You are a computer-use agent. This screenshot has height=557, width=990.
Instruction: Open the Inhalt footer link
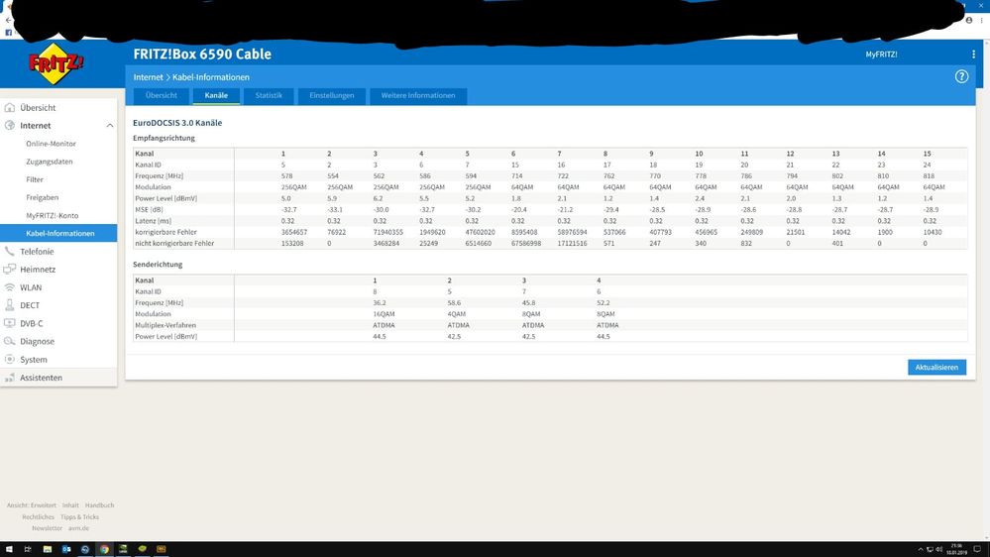click(70, 505)
